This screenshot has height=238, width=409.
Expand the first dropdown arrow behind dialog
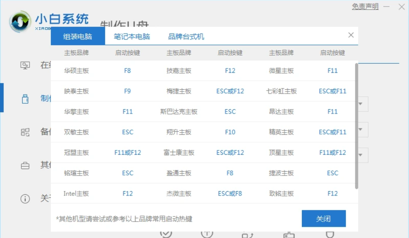click(x=360, y=104)
